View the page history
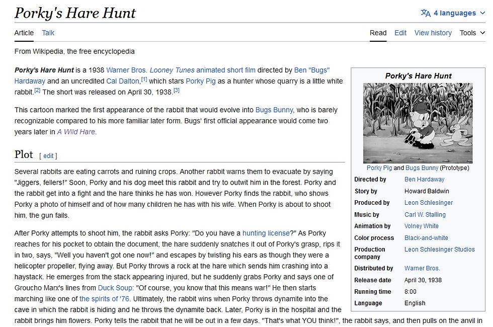Viewport: 493px width, 327px height. (x=433, y=33)
